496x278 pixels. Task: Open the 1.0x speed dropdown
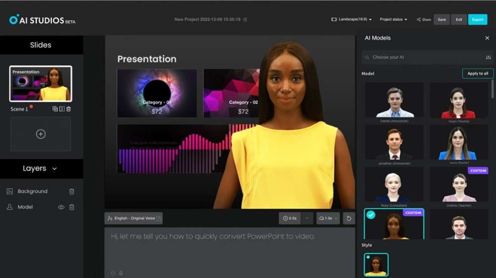[328, 218]
